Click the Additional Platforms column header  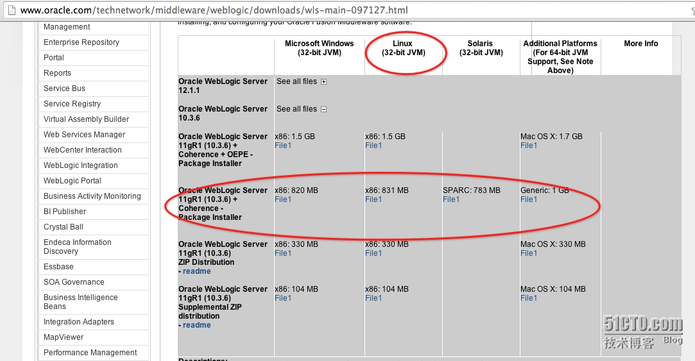(560, 56)
